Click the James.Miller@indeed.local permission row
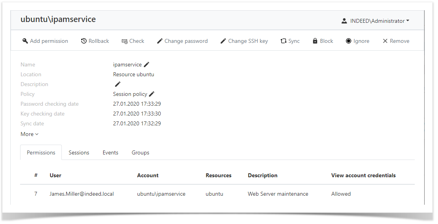This screenshot has height=224, width=438. [82, 194]
